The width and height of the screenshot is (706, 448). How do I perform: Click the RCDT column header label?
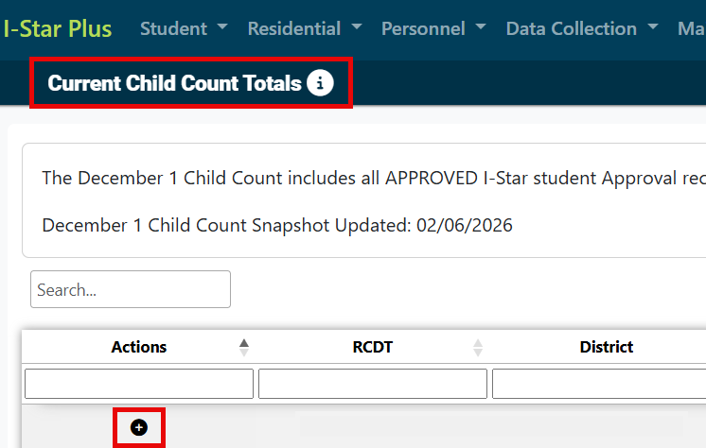(x=372, y=347)
